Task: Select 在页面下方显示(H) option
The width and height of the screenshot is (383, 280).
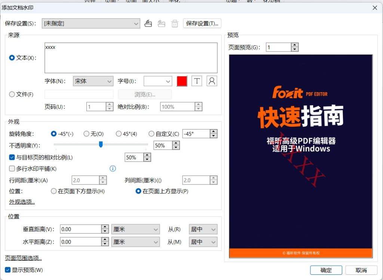Action: click(53, 191)
